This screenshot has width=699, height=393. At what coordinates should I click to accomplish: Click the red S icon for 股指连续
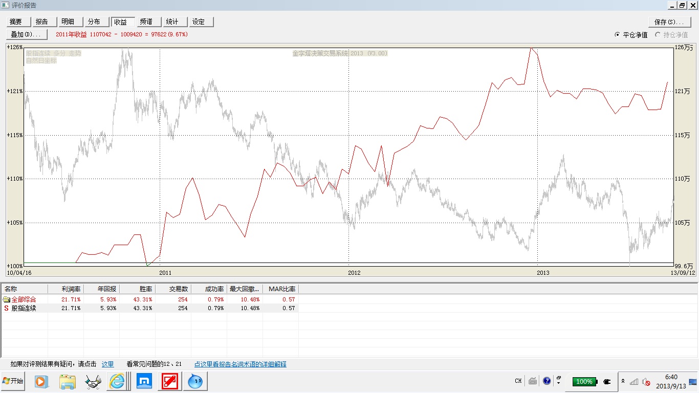pos(6,309)
